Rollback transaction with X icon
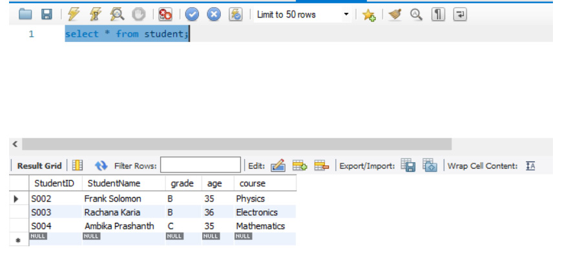 214,14
